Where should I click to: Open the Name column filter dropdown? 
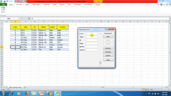tap(48, 28)
